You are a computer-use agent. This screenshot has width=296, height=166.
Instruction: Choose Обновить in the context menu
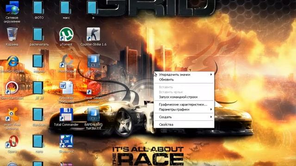pyautogui.click(x=184, y=80)
